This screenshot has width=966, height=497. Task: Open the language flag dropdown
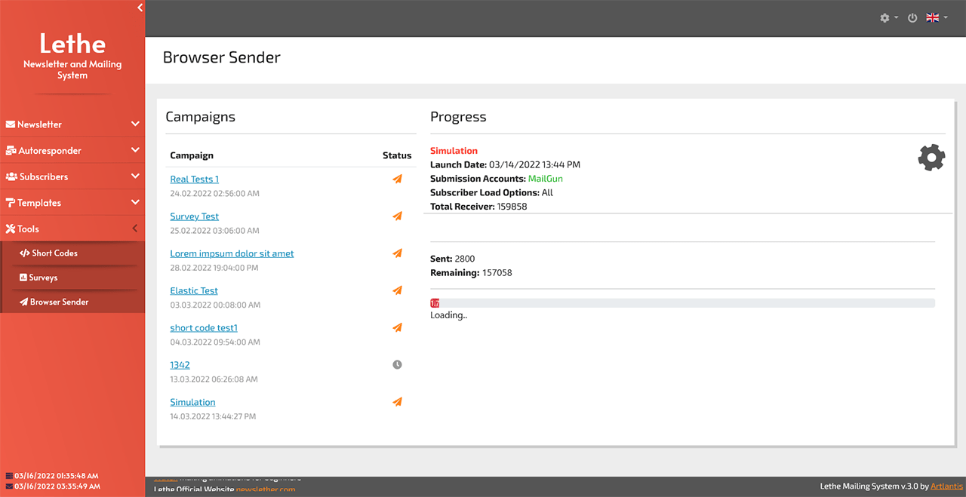[937, 18]
